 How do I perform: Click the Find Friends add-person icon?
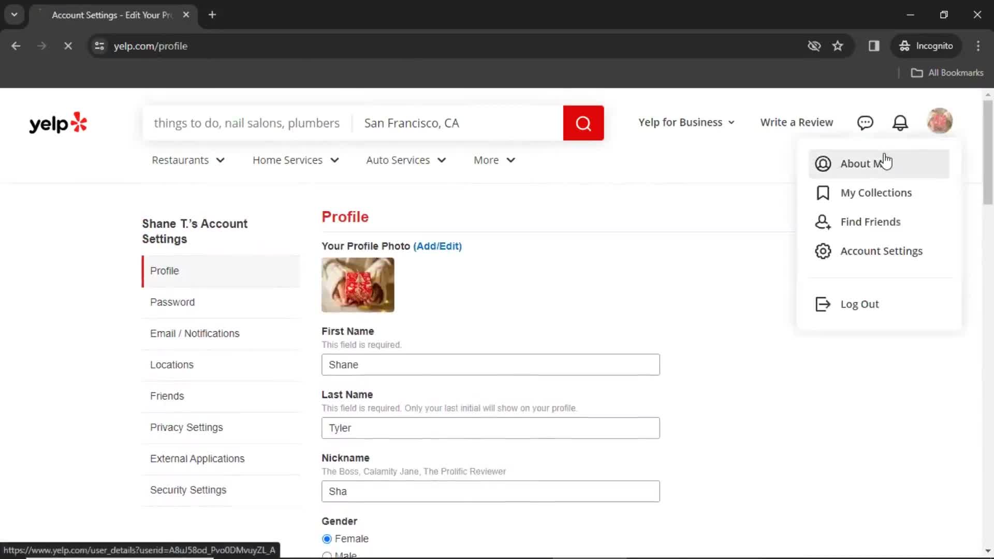point(823,222)
